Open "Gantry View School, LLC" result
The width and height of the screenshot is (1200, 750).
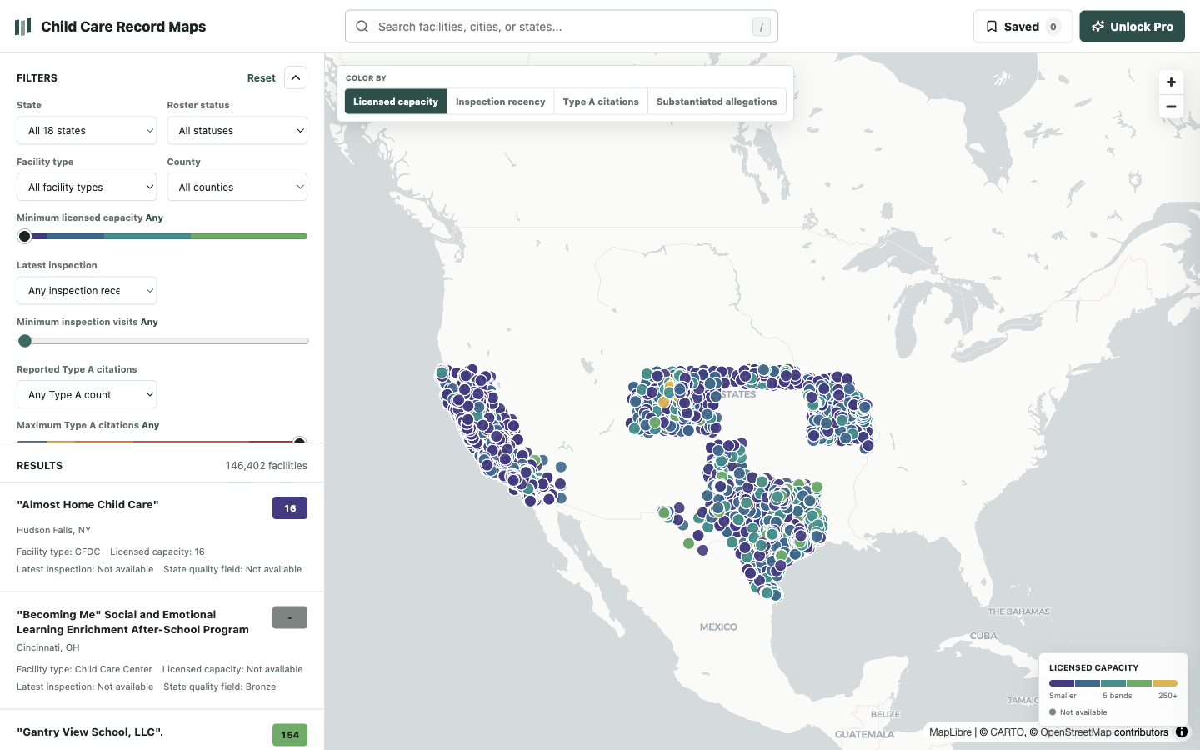pyautogui.click(x=162, y=731)
